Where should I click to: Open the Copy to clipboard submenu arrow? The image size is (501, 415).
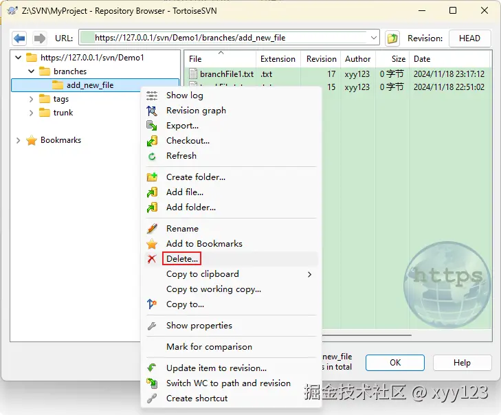point(309,274)
